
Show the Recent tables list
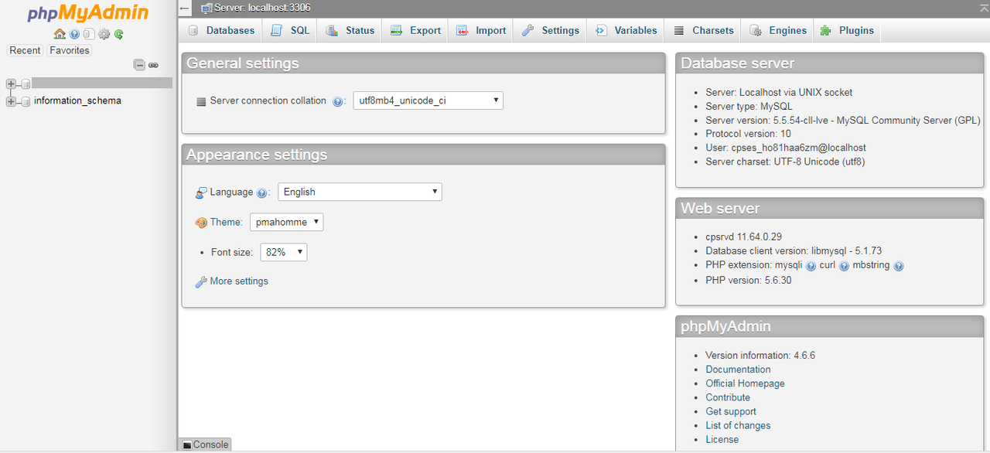[x=25, y=50]
